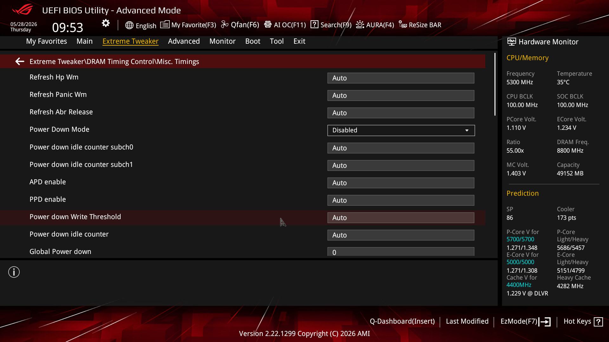Click the 05/28/2026 date display
The image size is (609, 342).
coord(24,24)
